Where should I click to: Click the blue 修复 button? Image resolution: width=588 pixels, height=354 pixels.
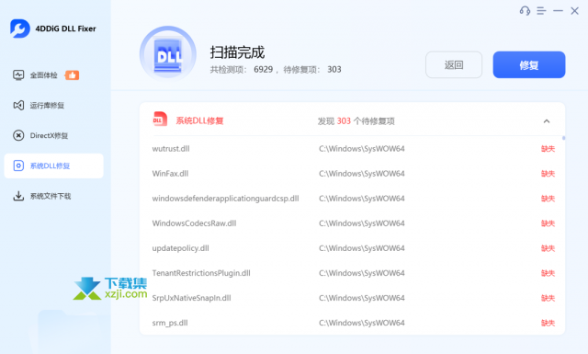[x=529, y=65]
